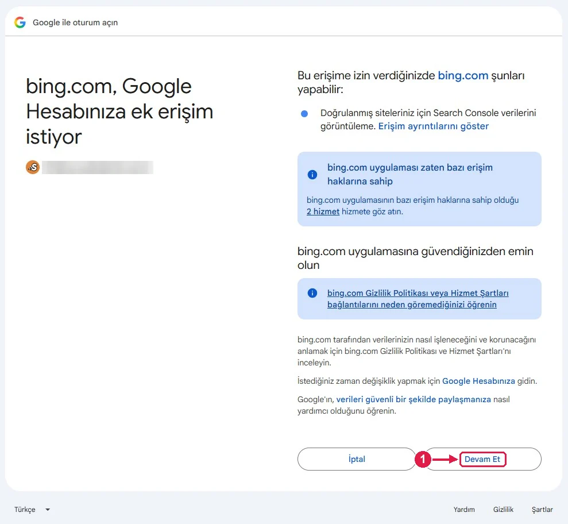Click the blurred account email field
The width and height of the screenshot is (568, 524).
coord(98,167)
